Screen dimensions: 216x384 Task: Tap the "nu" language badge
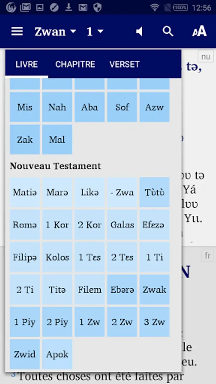(x=206, y=57)
